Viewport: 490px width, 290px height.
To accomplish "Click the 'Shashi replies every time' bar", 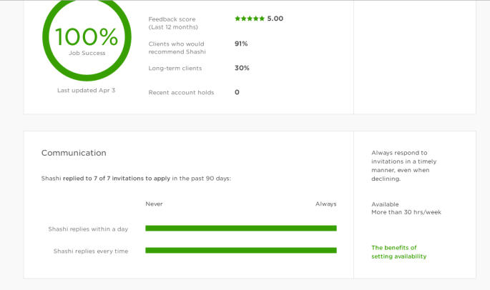I will pos(240,251).
